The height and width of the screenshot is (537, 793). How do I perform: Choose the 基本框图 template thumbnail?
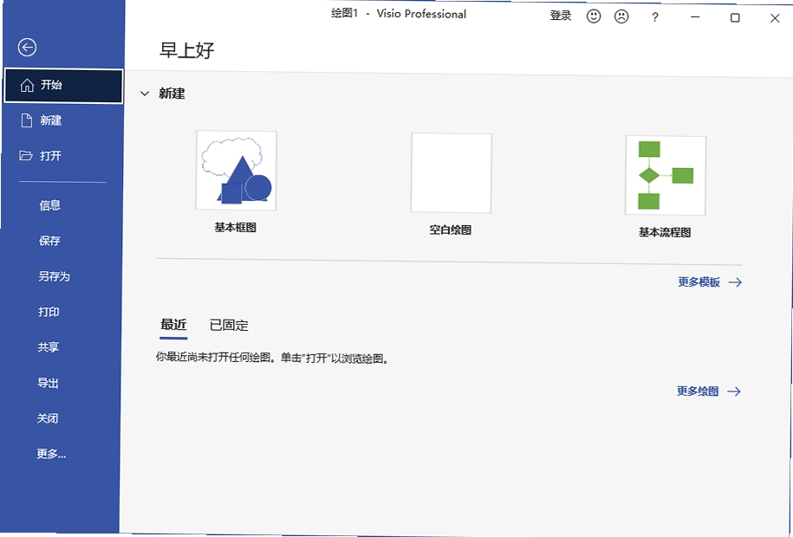237,171
